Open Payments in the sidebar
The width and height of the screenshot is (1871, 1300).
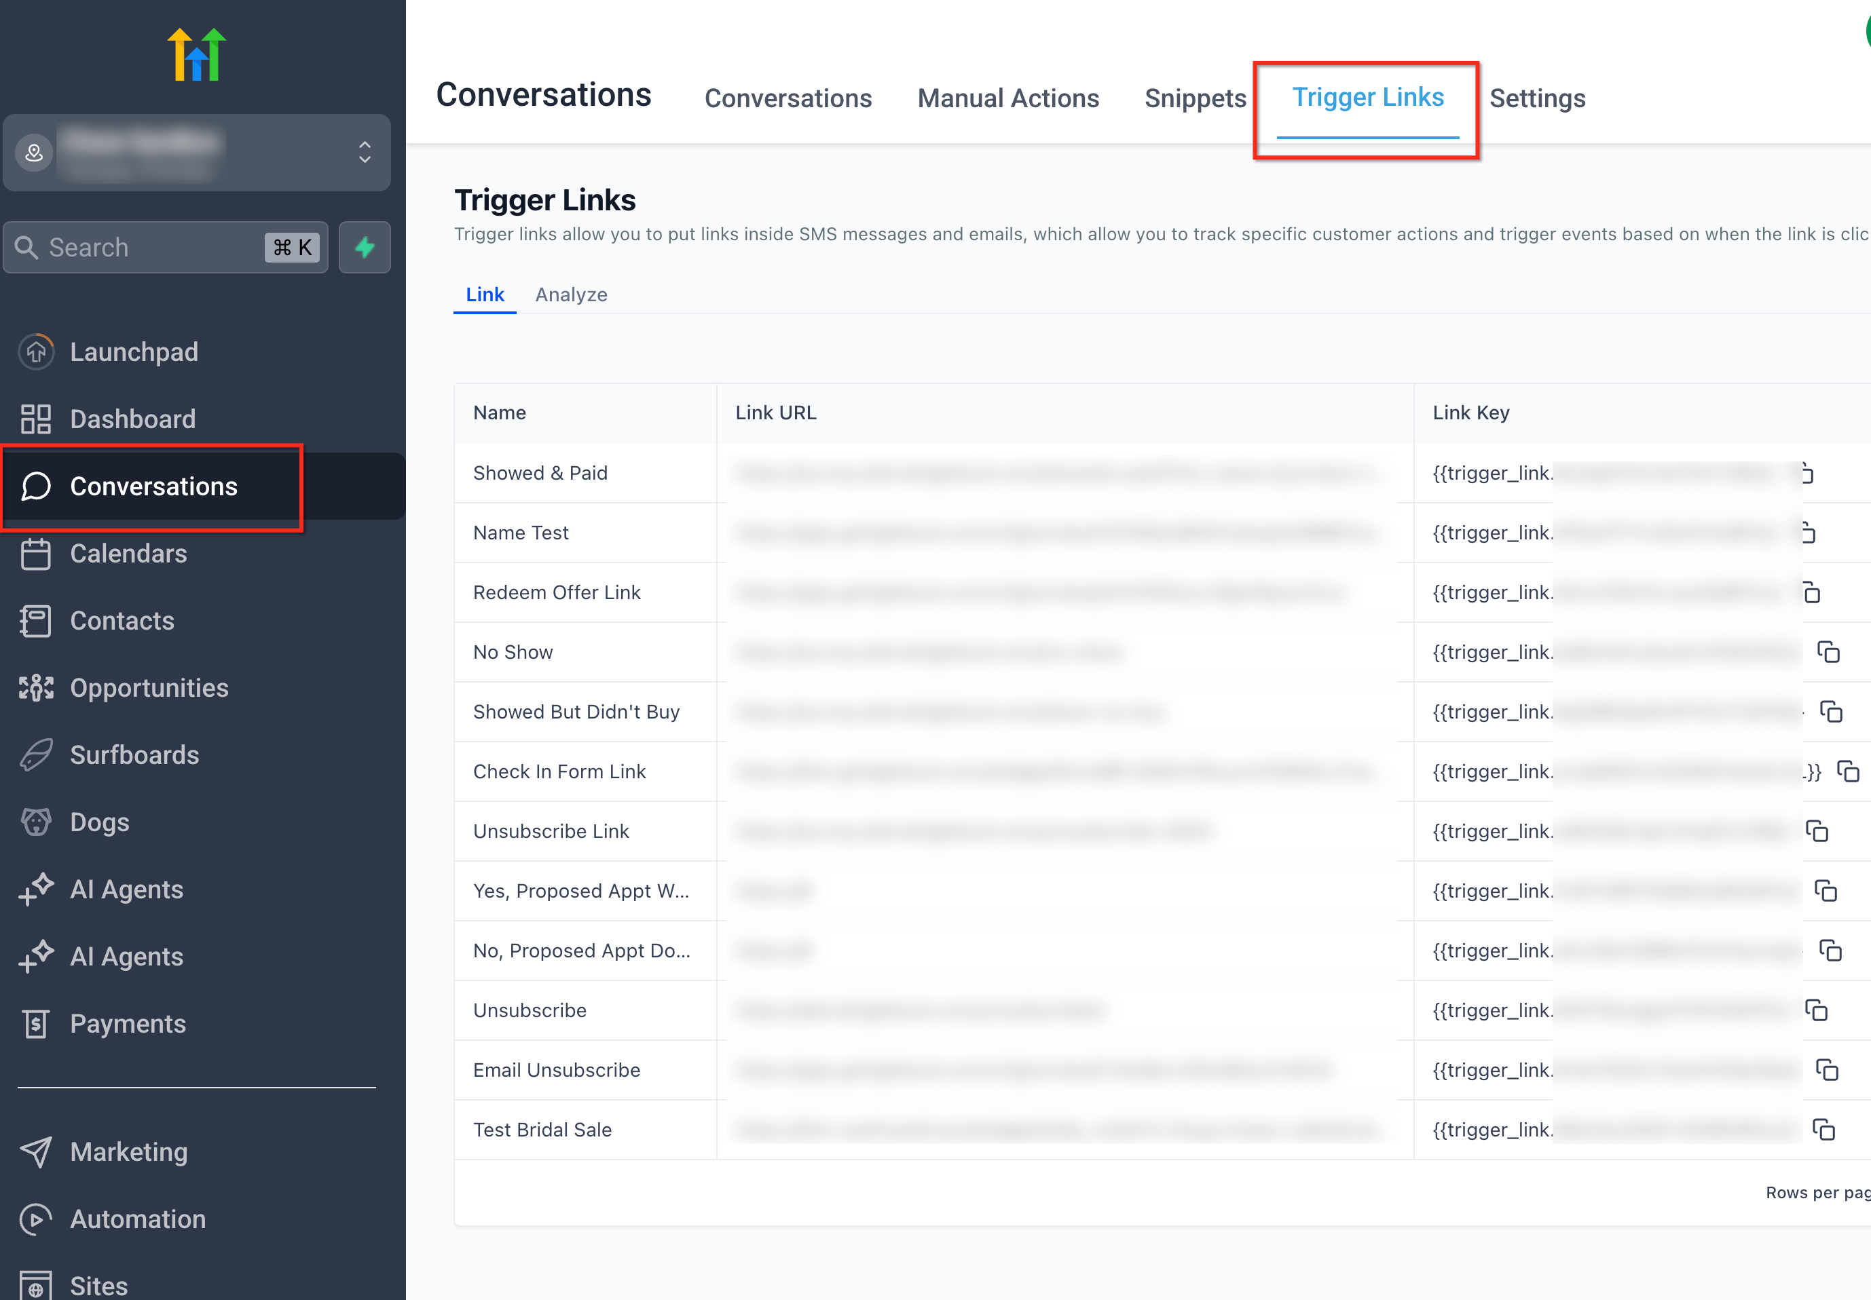(x=128, y=1023)
